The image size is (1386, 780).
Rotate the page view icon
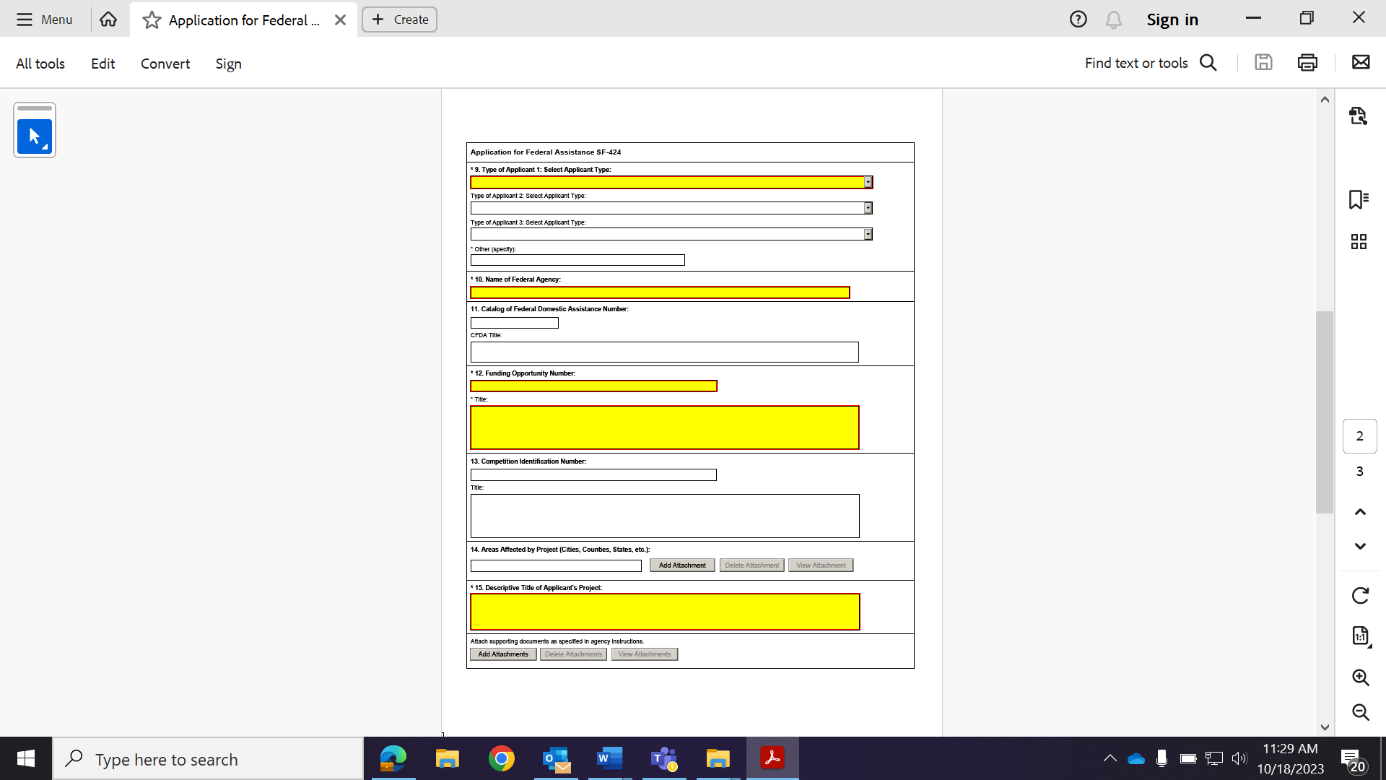1360,596
